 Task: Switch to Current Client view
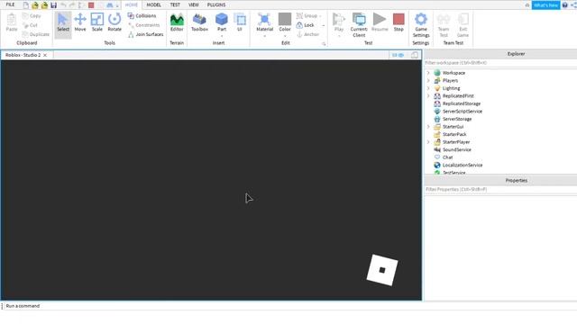[359, 25]
